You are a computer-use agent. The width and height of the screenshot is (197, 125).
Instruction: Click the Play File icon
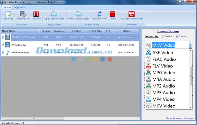[36, 14]
